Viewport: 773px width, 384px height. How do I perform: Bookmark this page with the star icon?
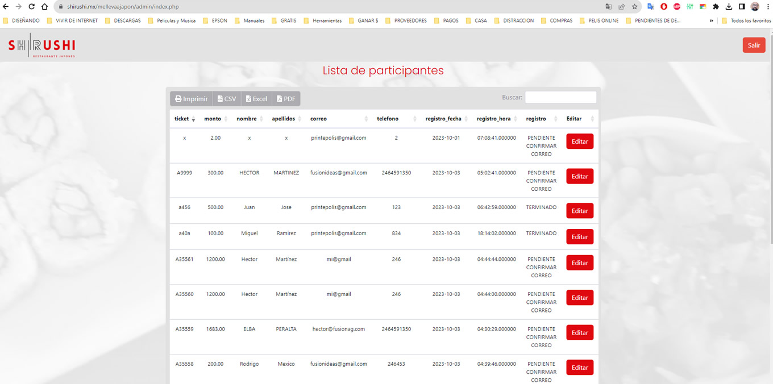tap(635, 7)
